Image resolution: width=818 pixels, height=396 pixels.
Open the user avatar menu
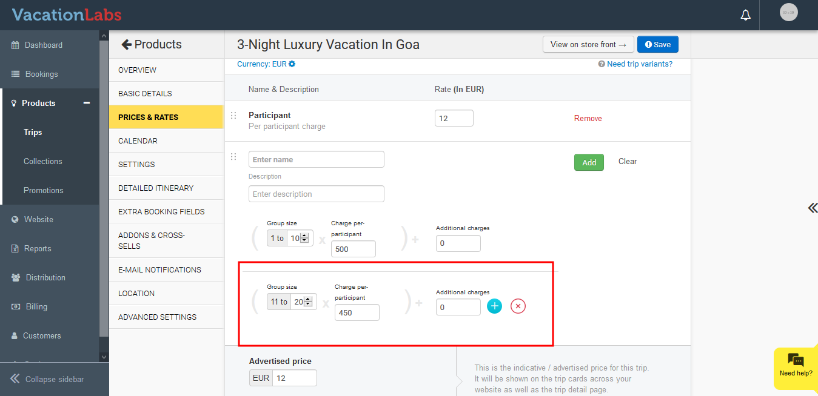(x=788, y=12)
